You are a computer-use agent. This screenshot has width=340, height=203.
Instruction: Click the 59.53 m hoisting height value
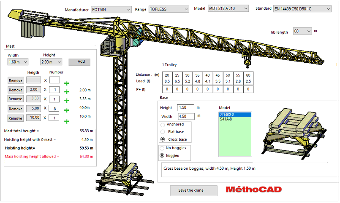coord(86,148)
